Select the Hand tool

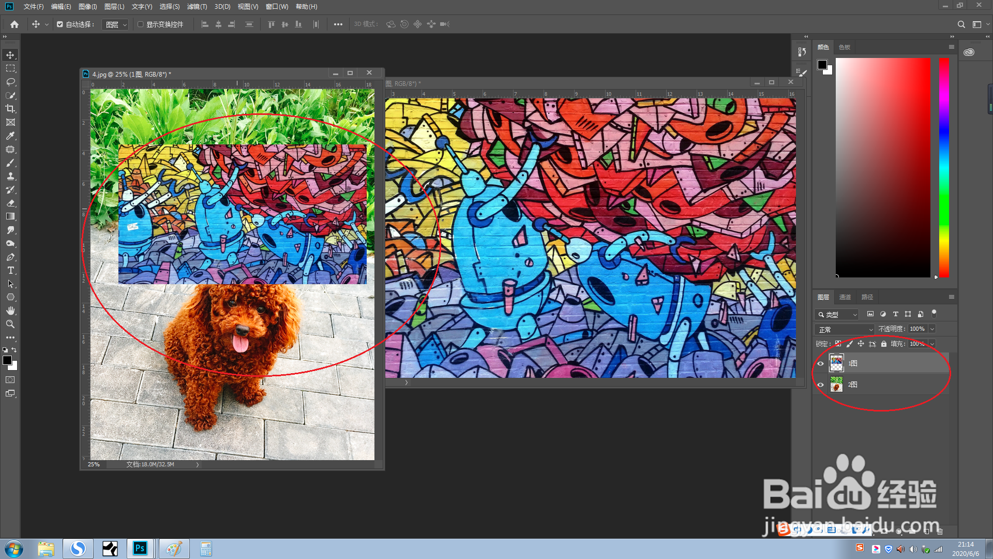10,311
